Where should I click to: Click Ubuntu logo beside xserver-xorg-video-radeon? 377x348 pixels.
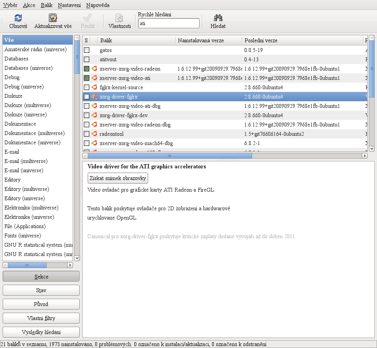pos(94,69)
